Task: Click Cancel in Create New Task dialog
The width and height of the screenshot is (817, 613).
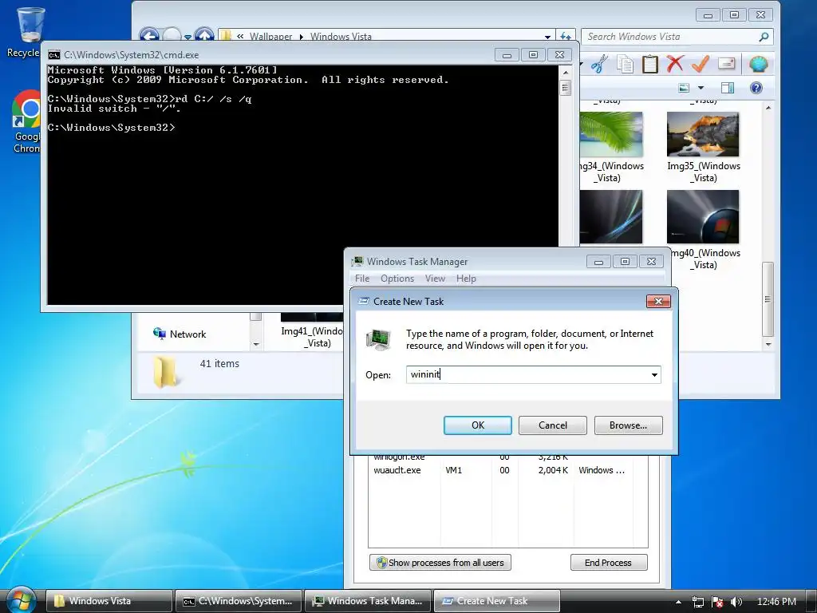Action: [553, 425]
